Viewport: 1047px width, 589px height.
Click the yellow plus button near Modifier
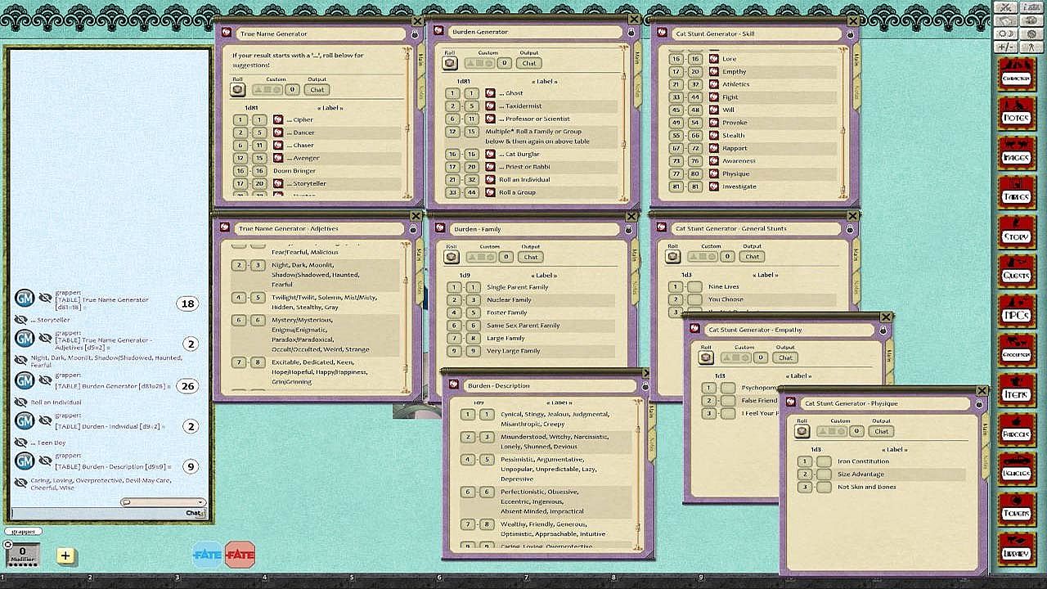pos(65,556)
